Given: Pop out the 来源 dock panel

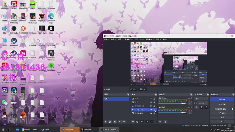Looking at the screenshot, I should 156,94.
